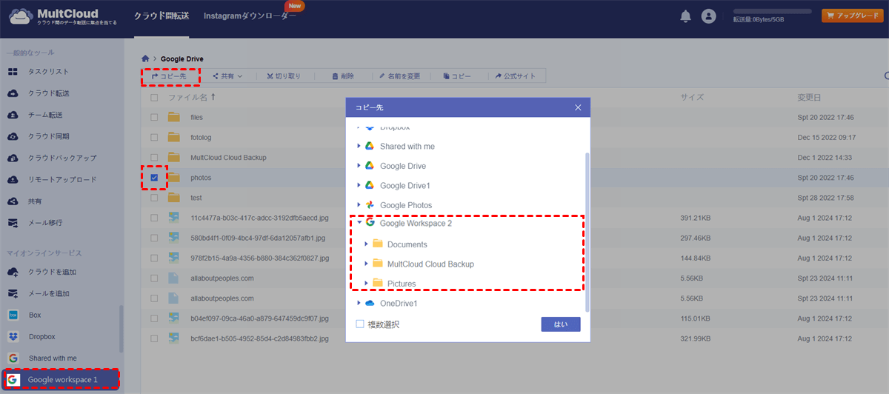
Task: Open the user account avatar menu
Action: (x=709, y=16)
